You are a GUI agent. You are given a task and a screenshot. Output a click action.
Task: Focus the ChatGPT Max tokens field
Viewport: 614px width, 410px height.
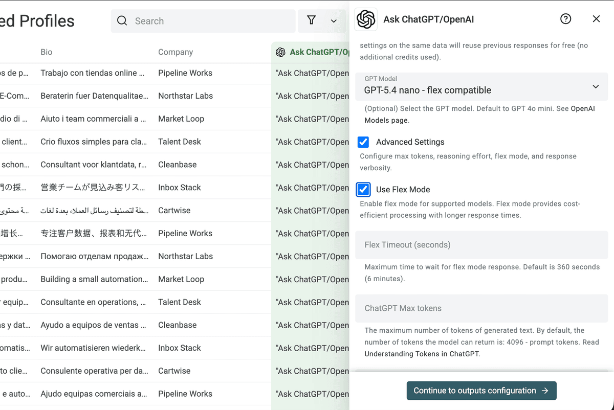pos(481,308)
